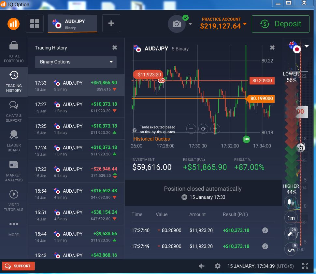Image resolution: width=316 pixels, height=274 pixels.
Task: Open Chats & Support in sidebar
Action: 14,112
